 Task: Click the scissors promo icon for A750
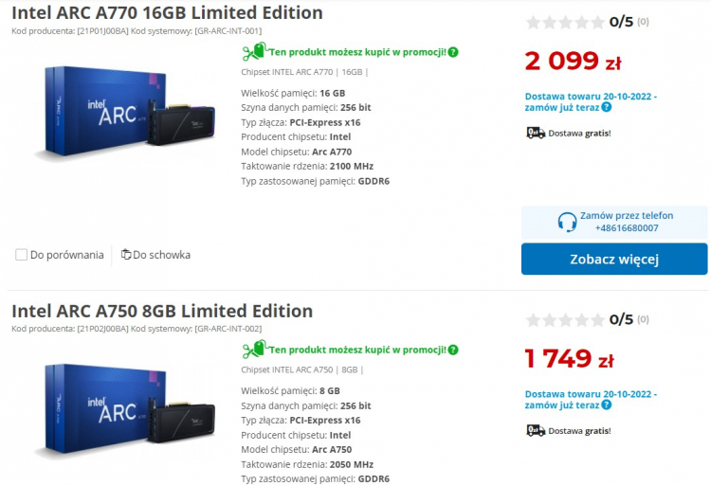coord(252,348)
